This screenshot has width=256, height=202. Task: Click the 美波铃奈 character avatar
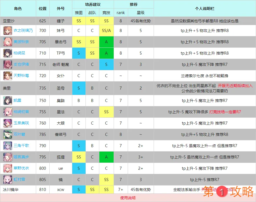[8, 42]
